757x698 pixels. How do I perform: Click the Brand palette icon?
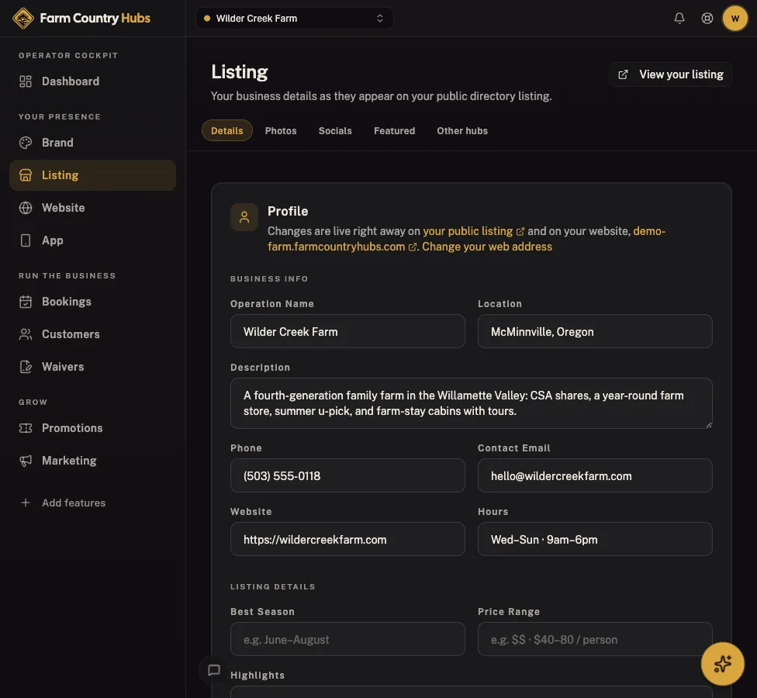click(x=26, y=143)
